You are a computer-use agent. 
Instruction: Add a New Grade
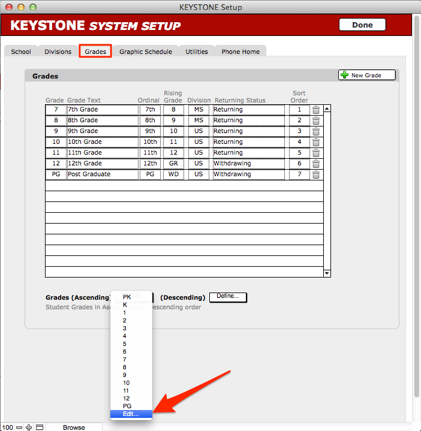[x=368, y=75]
